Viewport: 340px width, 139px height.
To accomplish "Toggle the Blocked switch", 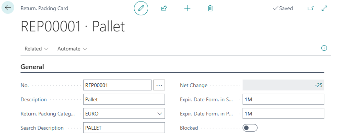I will click(250, 128).
